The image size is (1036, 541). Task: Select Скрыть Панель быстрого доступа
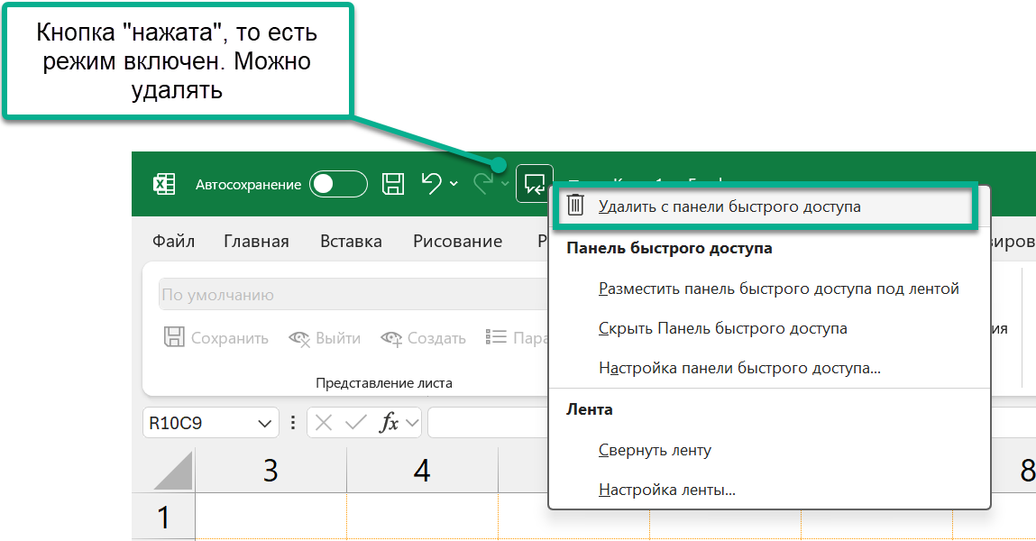click(722, 329)
